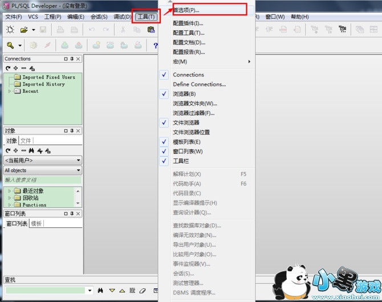Click the Cut scissors toolbar icon
The width and height of the screenshot is (382, 302).
123,30
